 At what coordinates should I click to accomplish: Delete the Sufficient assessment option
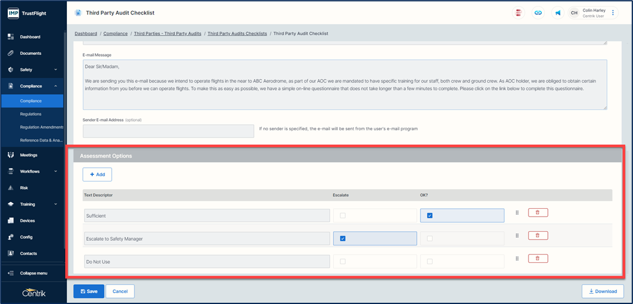[x=538, y=213]
